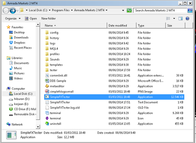The height and width of the screenshot is (143, 196).
Task: Expand the recent pages dropdown arrow
Action: click(x=17, y=11)
